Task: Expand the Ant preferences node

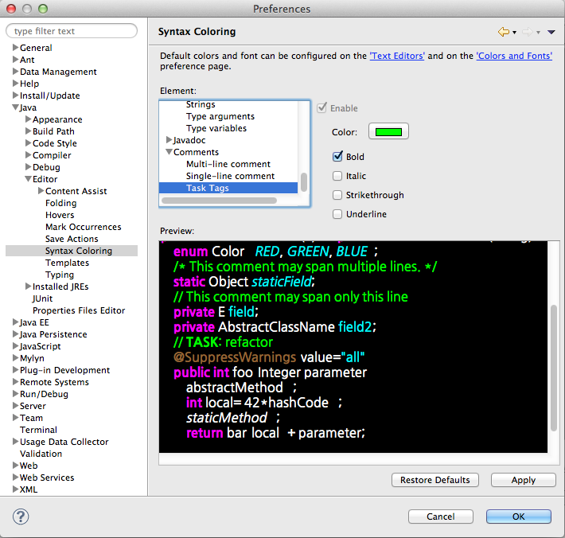Action: 15,59
